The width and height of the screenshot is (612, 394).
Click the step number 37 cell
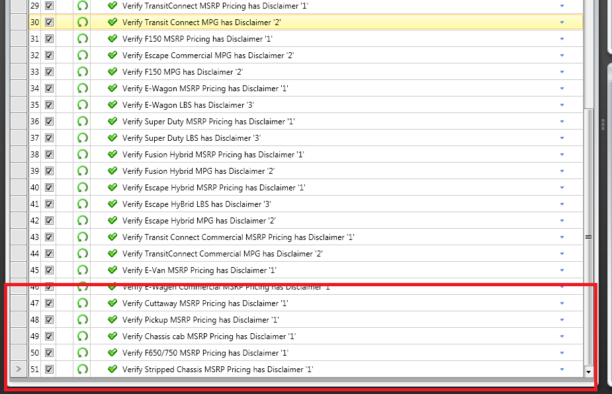click(x=35, y=138)
